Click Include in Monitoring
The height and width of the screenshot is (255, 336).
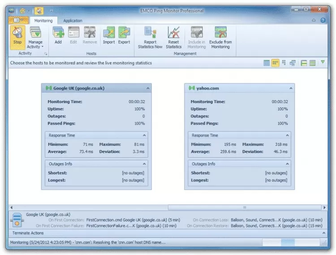click(x=197, y=37)
